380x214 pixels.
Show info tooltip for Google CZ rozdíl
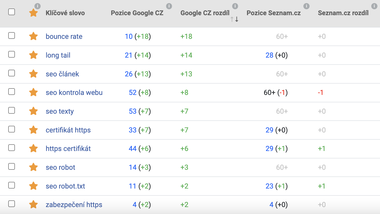235,6
